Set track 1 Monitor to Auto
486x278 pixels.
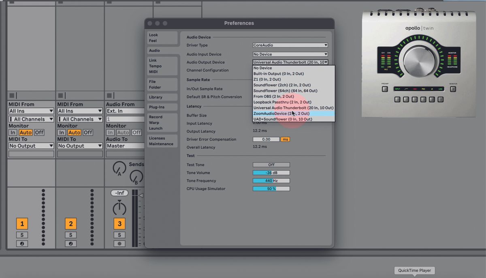click(x=26, y=133)
